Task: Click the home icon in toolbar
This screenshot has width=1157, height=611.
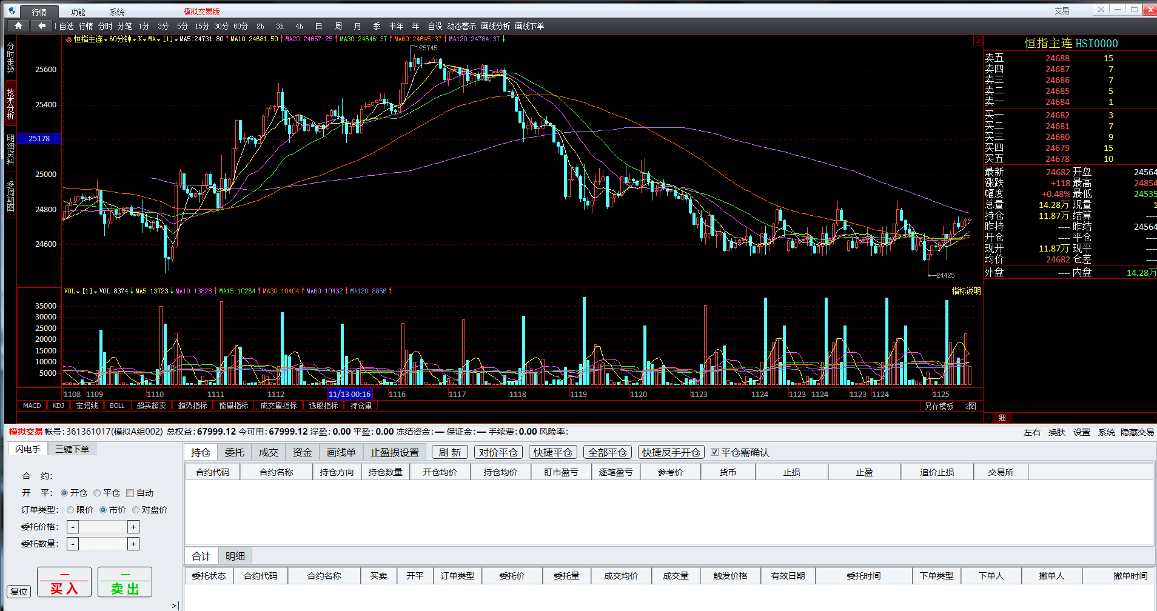Action: [18, 25]
